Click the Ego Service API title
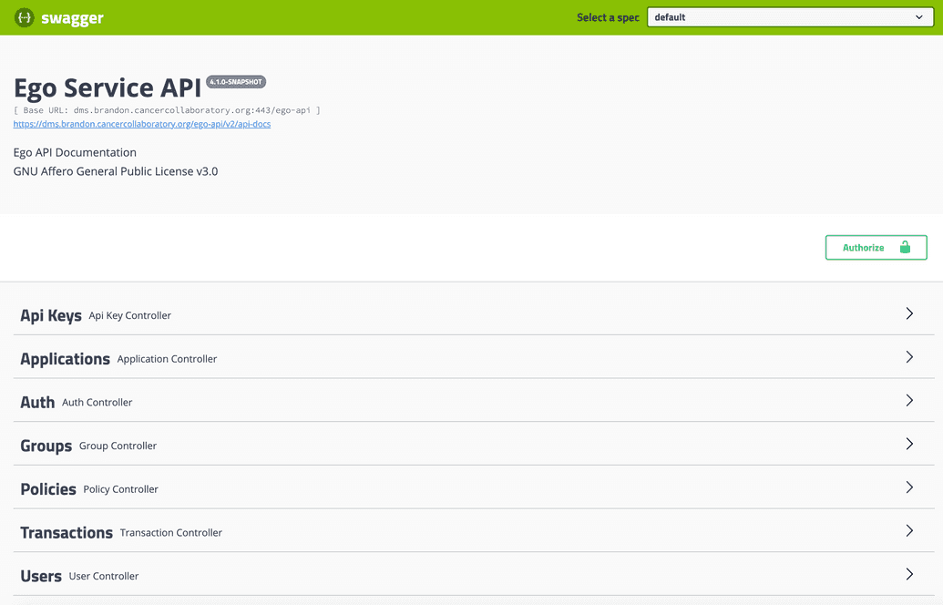Viewport: 943px width, 605px height. coord(107,87)
